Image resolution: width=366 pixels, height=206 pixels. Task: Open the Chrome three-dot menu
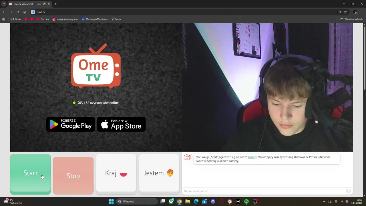click(x=362, y=12)
